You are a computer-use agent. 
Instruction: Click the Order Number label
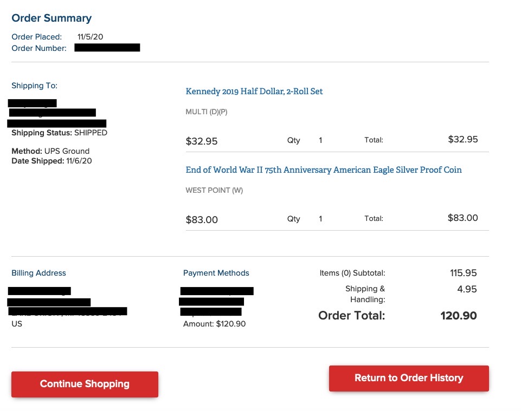point(39,48)
